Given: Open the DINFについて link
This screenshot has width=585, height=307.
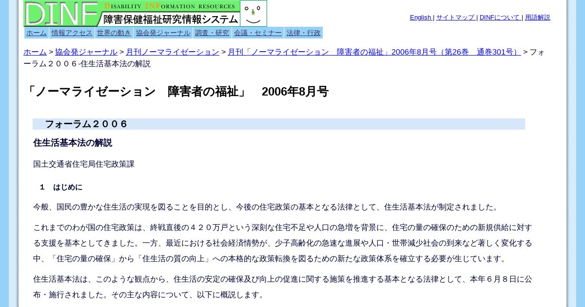Looking at the screenshot, I should click(x=500, y=18).
